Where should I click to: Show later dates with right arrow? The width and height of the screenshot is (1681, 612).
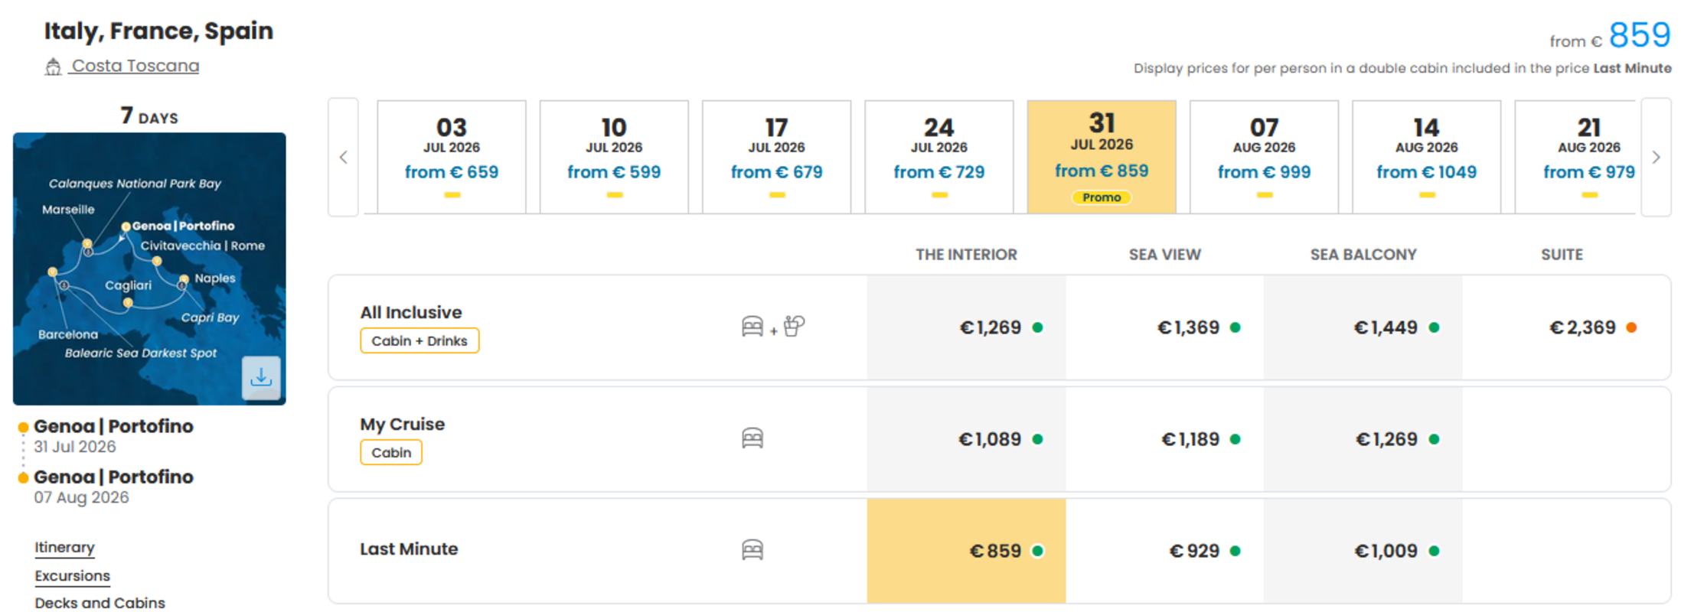pyautogui.click(x=1656, y=158)
